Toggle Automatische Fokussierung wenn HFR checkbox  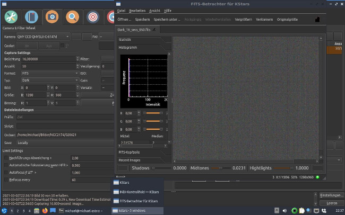[6, 165]
